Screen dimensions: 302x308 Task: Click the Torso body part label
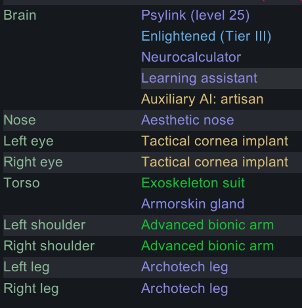(x=22, y=183)
